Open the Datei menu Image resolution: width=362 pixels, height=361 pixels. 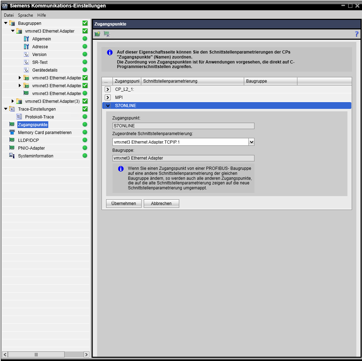click(9, 15)
